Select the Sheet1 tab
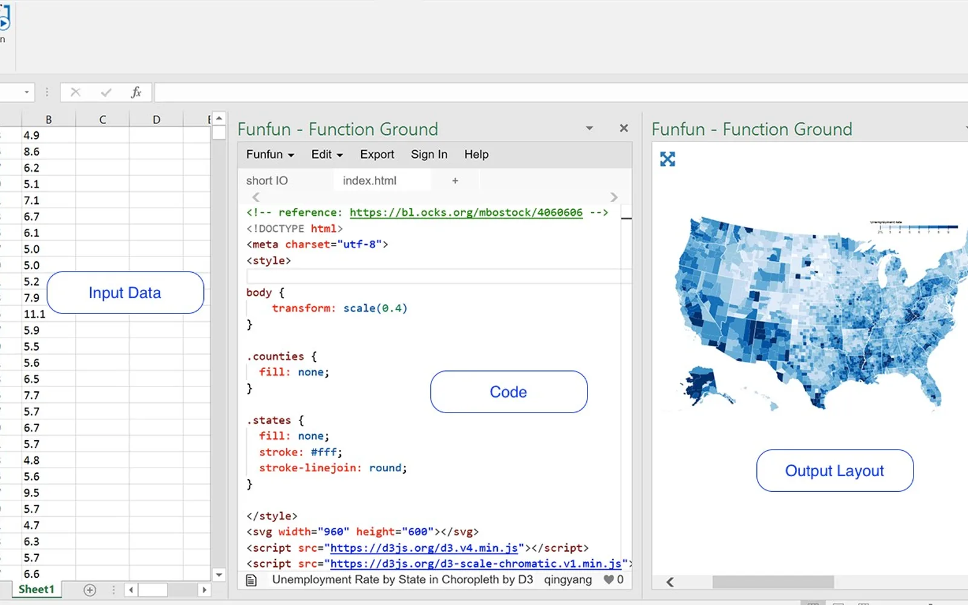Image resolution: width=968 pixels, height=605 pixels. pyautogui.click(x=36, y=589)
